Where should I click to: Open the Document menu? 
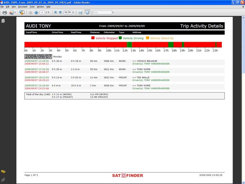(x=23, y=6)
